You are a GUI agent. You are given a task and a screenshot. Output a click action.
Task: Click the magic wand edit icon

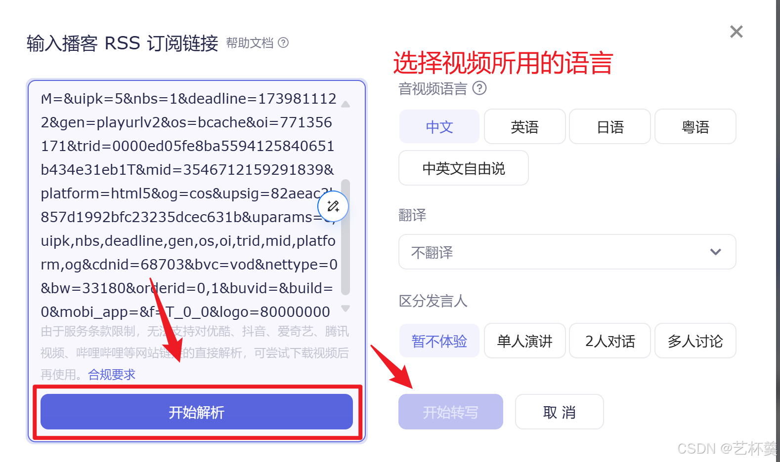[333, 206]
